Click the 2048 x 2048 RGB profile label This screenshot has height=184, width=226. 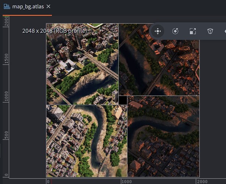54,31
